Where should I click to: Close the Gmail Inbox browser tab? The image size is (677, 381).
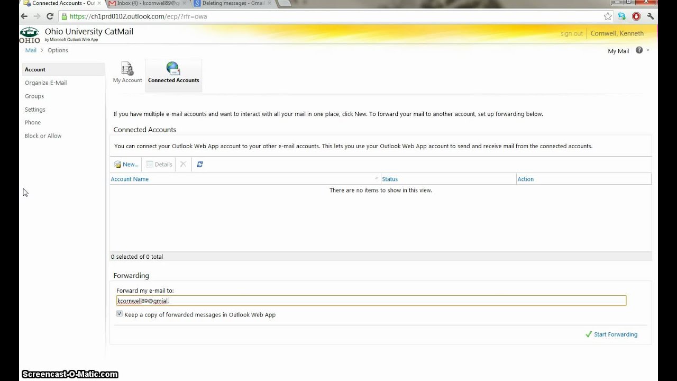coord(184,3)
